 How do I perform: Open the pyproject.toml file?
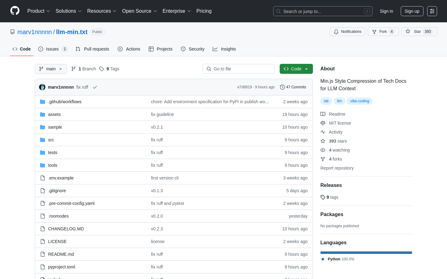pyautogui.click(x=61, y=267)
